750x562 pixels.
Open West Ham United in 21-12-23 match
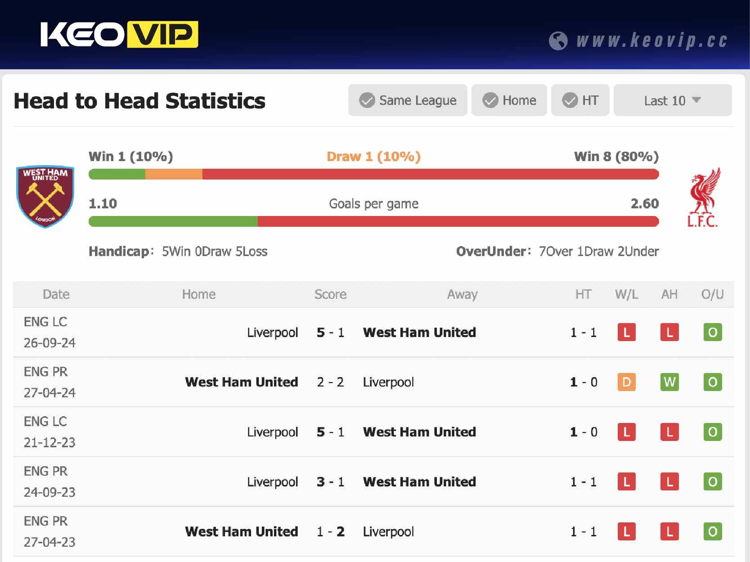point(419,432)
